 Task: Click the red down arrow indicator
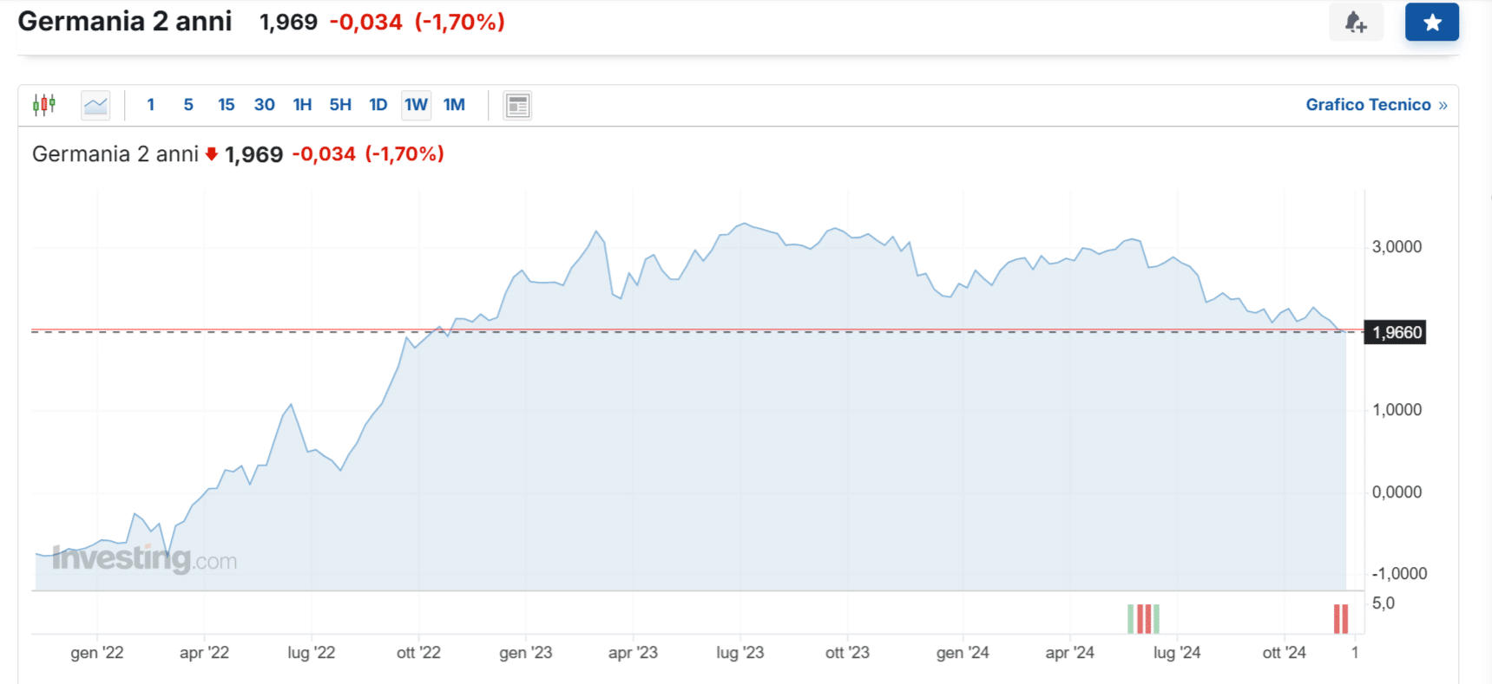(x=212, y=154)
